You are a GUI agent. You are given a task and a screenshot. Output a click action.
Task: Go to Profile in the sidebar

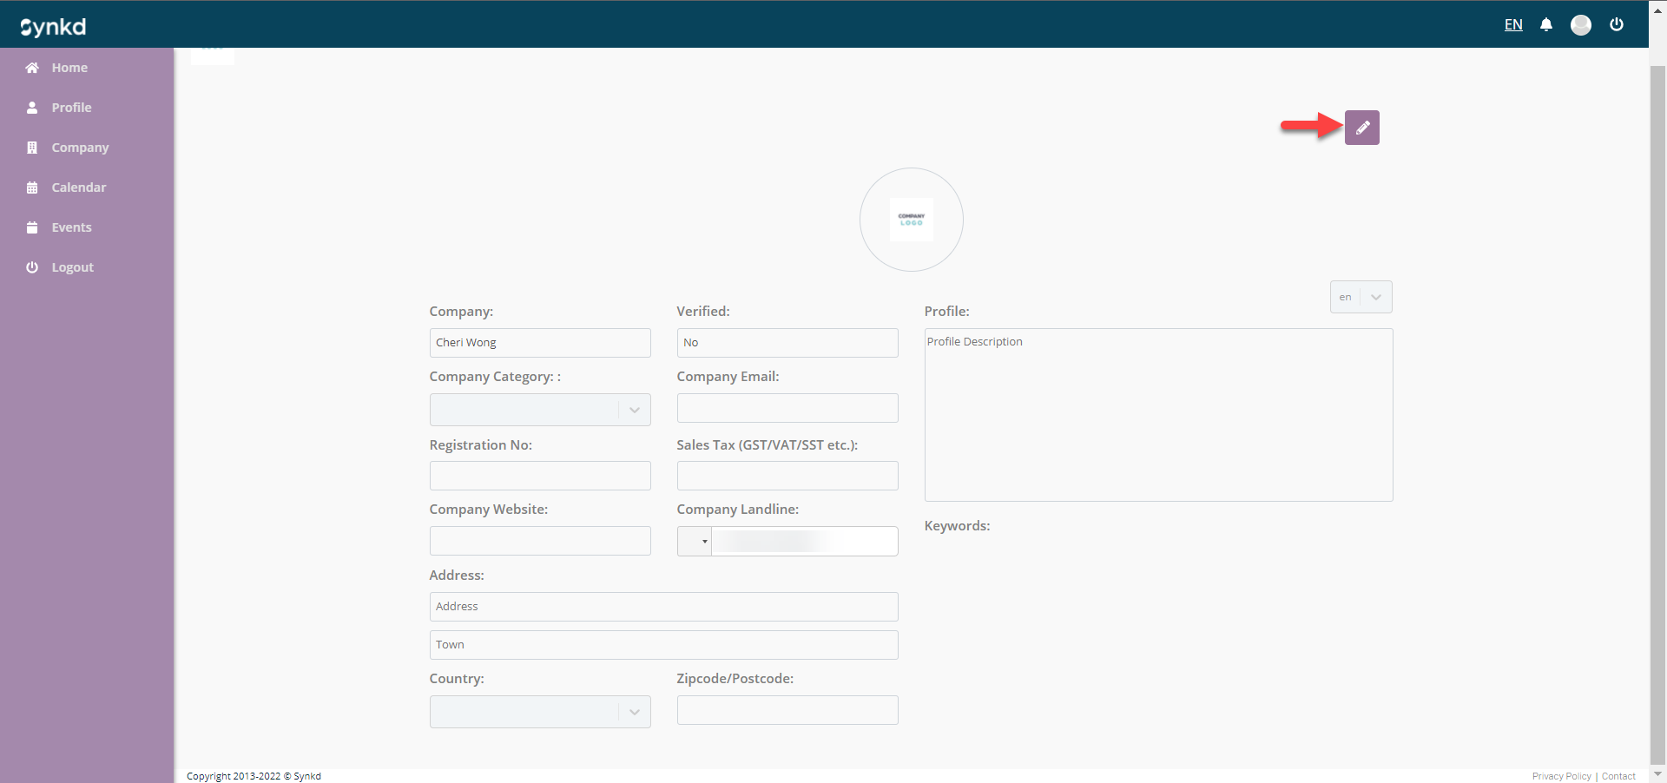71,108
